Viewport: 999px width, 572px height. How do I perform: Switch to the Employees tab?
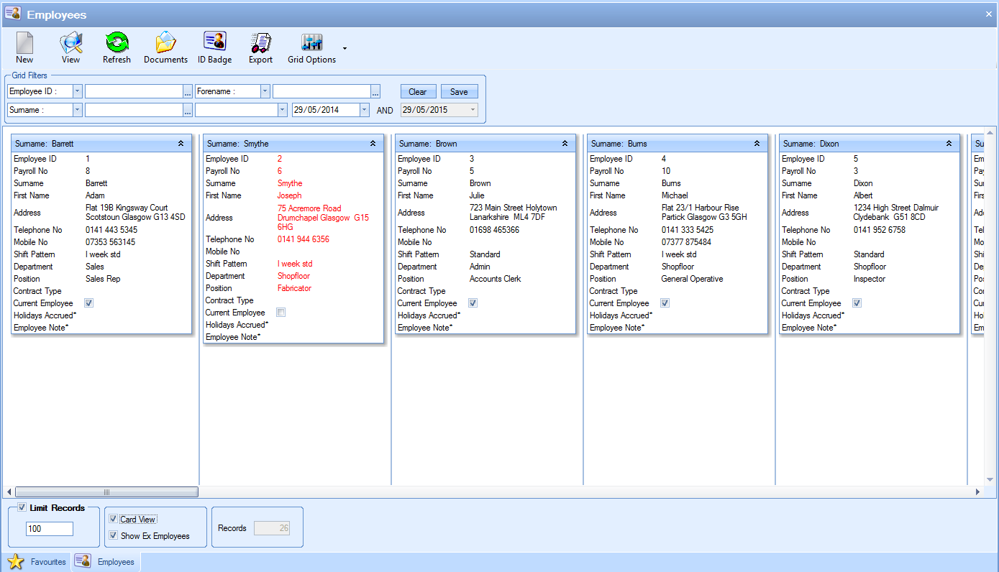click(x=106, y=562)
